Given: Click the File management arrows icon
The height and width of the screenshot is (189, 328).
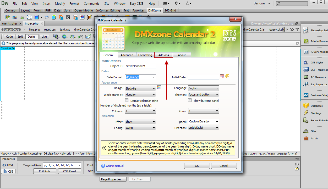Looking at the screenshot, I should point(73,37).
